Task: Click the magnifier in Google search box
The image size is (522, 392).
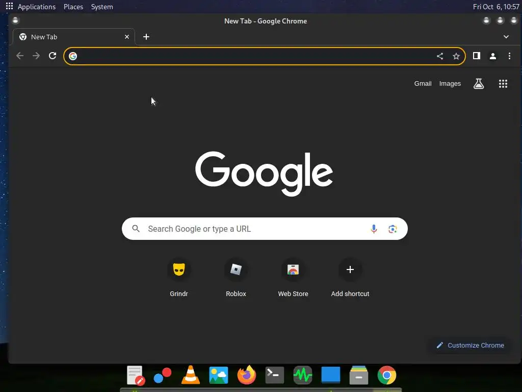Action: coord(136,229)
